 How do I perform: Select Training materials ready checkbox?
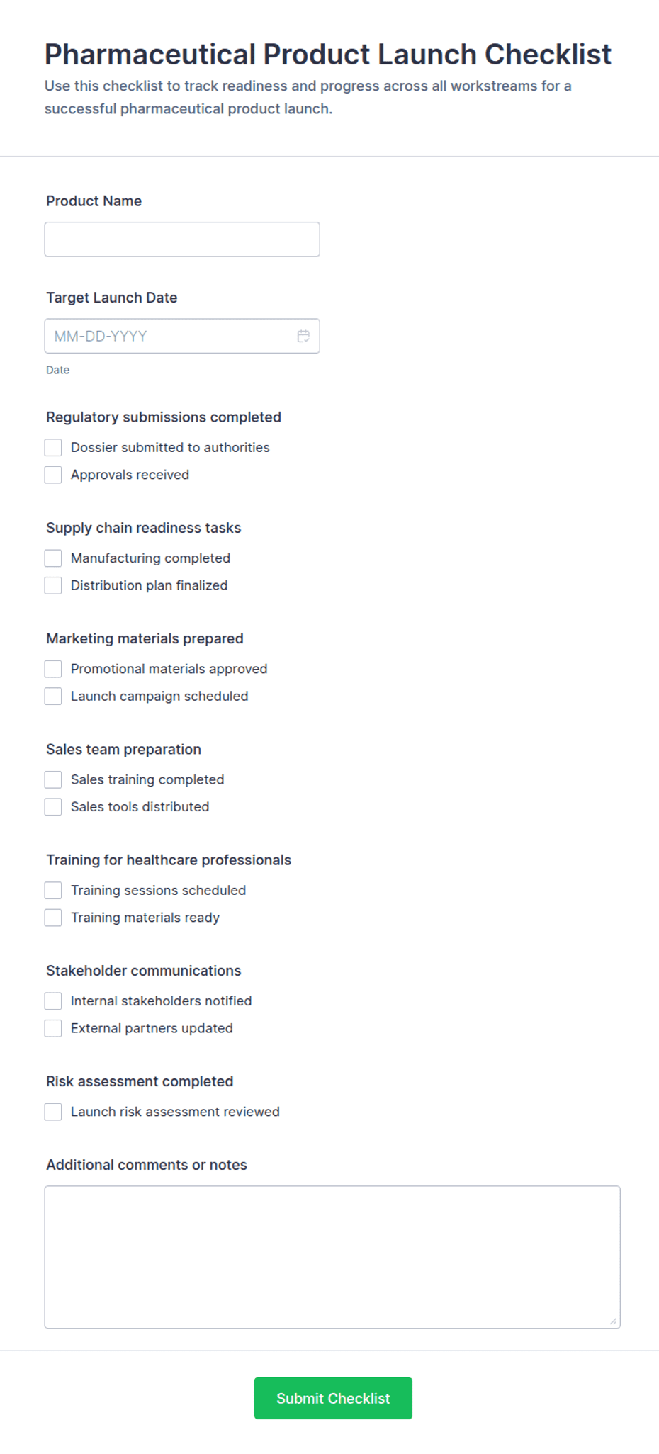pos(53,918)
